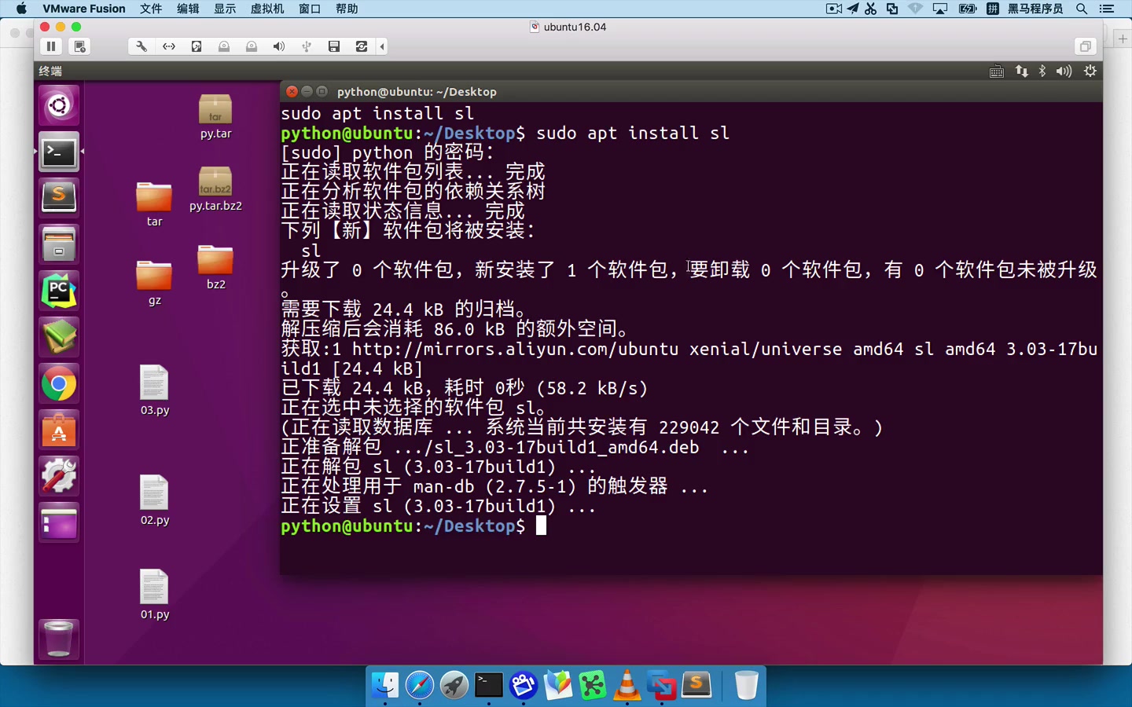Open the Ubuntu keyboard indicator in top panel
The image size is (1132, 707).
tap(997, 71)
